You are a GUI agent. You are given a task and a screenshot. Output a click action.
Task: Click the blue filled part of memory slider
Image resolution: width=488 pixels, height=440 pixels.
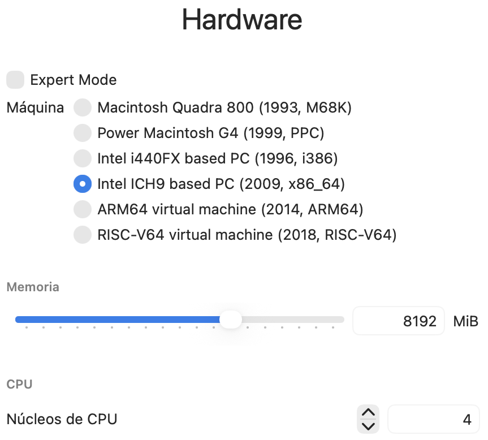(x=113, y=320)
